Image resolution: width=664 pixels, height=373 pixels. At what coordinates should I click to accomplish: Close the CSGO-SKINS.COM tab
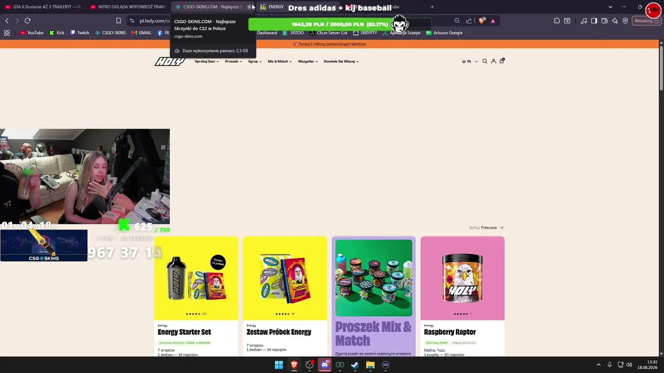click(x=250, y=7)
